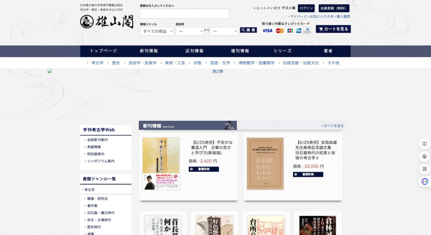
Task: Click すべてを見る in 新刊情報 header
Action: [x=334, y=126]
